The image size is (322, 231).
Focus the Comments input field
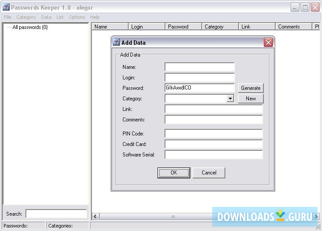click(213, 120)
